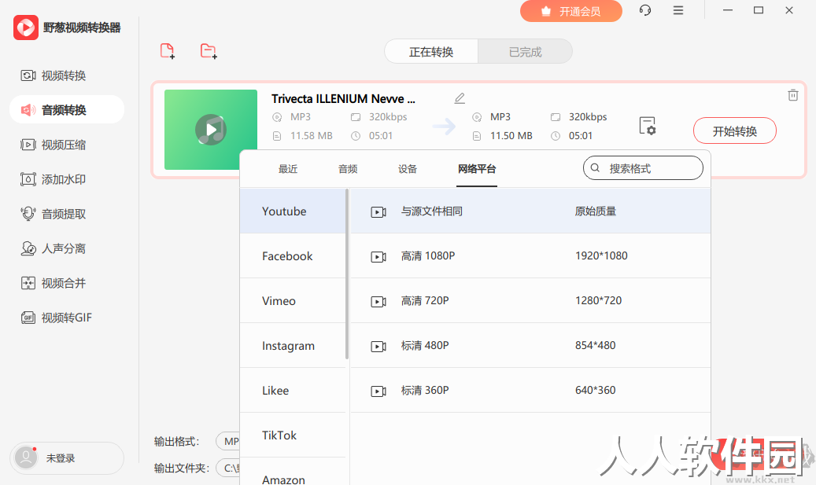Click the add file icon
Image resolution: width=816 pixels, height=485 pixels.
click(x=168, y=51)
